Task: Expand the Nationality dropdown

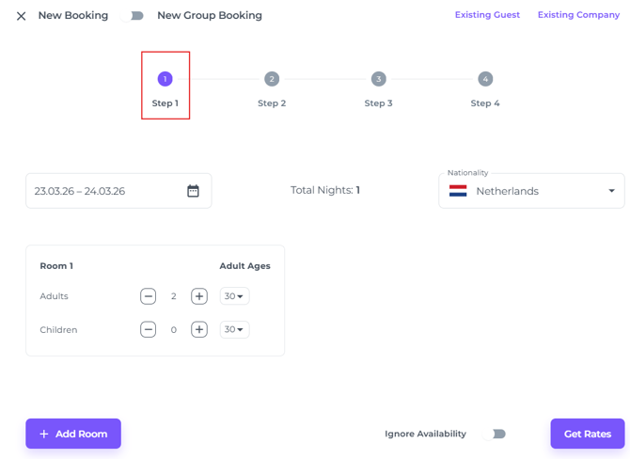Action: (611, 191)
